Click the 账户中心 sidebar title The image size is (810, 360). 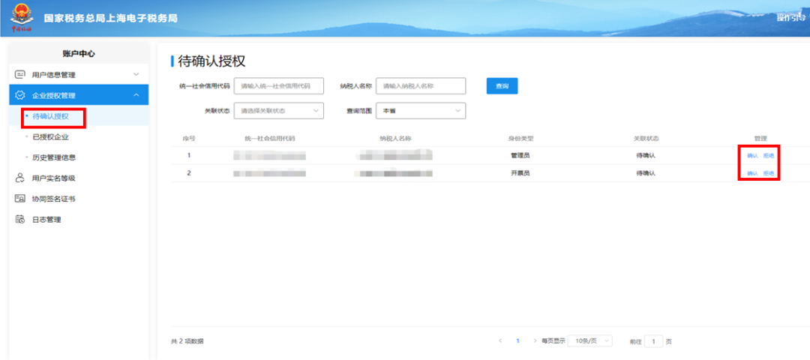coord(79,53)
